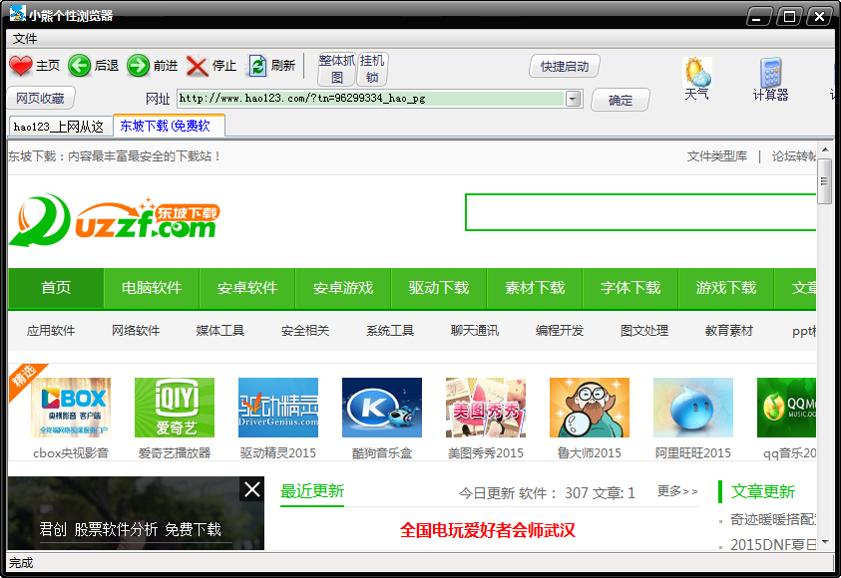
Task: Open the QQ音乐 icon
Action: click(786, 408)
